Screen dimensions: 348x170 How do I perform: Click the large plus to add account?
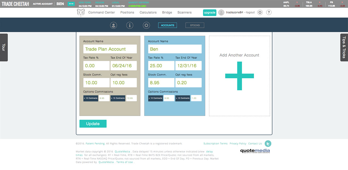click(x=239, y=76)
